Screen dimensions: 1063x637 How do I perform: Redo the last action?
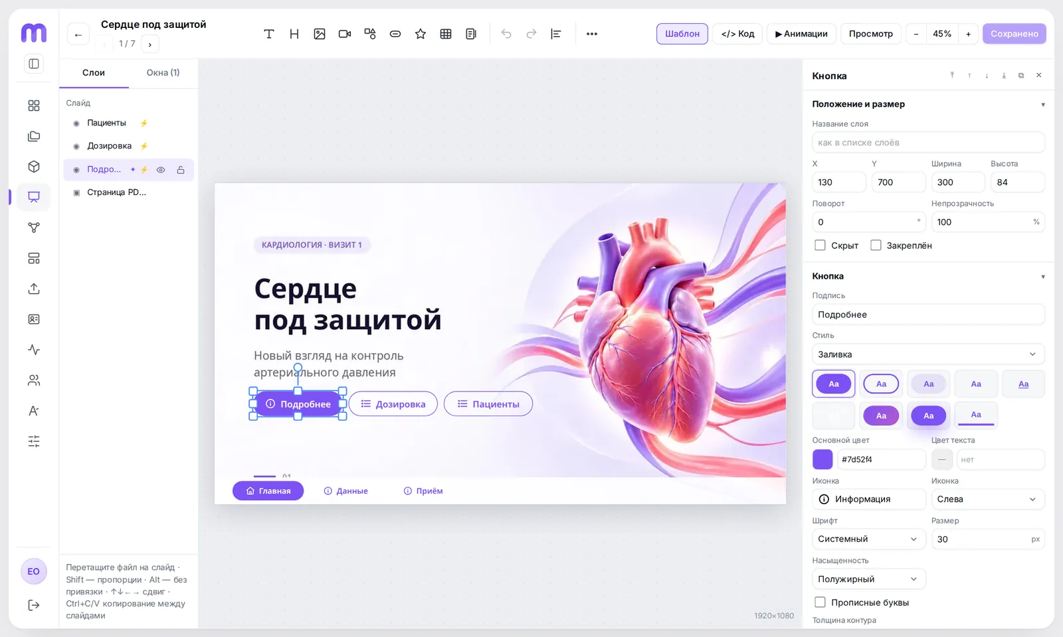(x=531, y=34)
